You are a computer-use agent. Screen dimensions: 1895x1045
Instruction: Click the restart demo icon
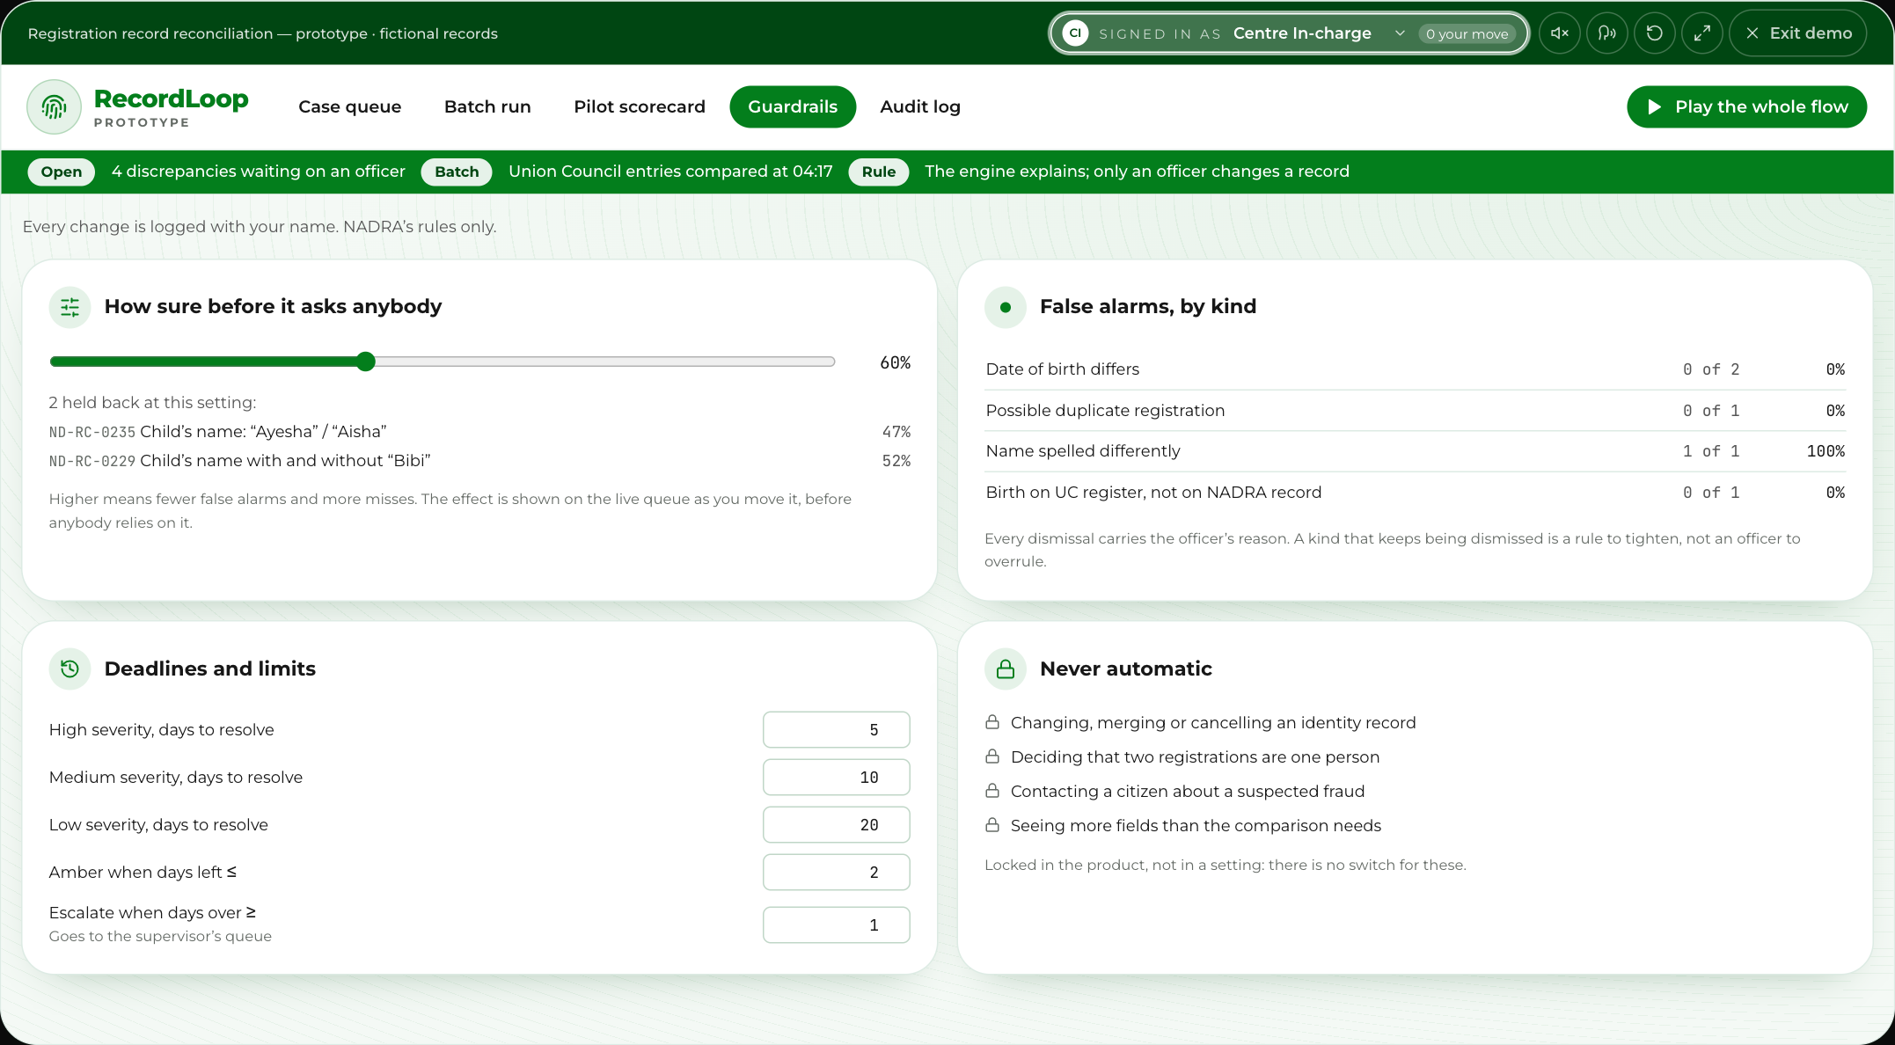pos(1655,33)
